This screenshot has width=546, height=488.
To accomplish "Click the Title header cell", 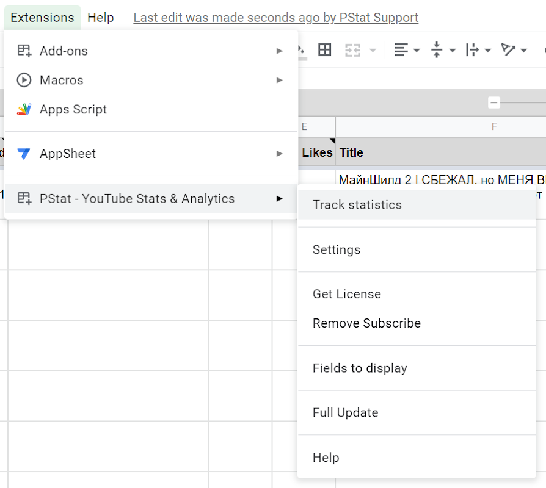I will point(441,152).
